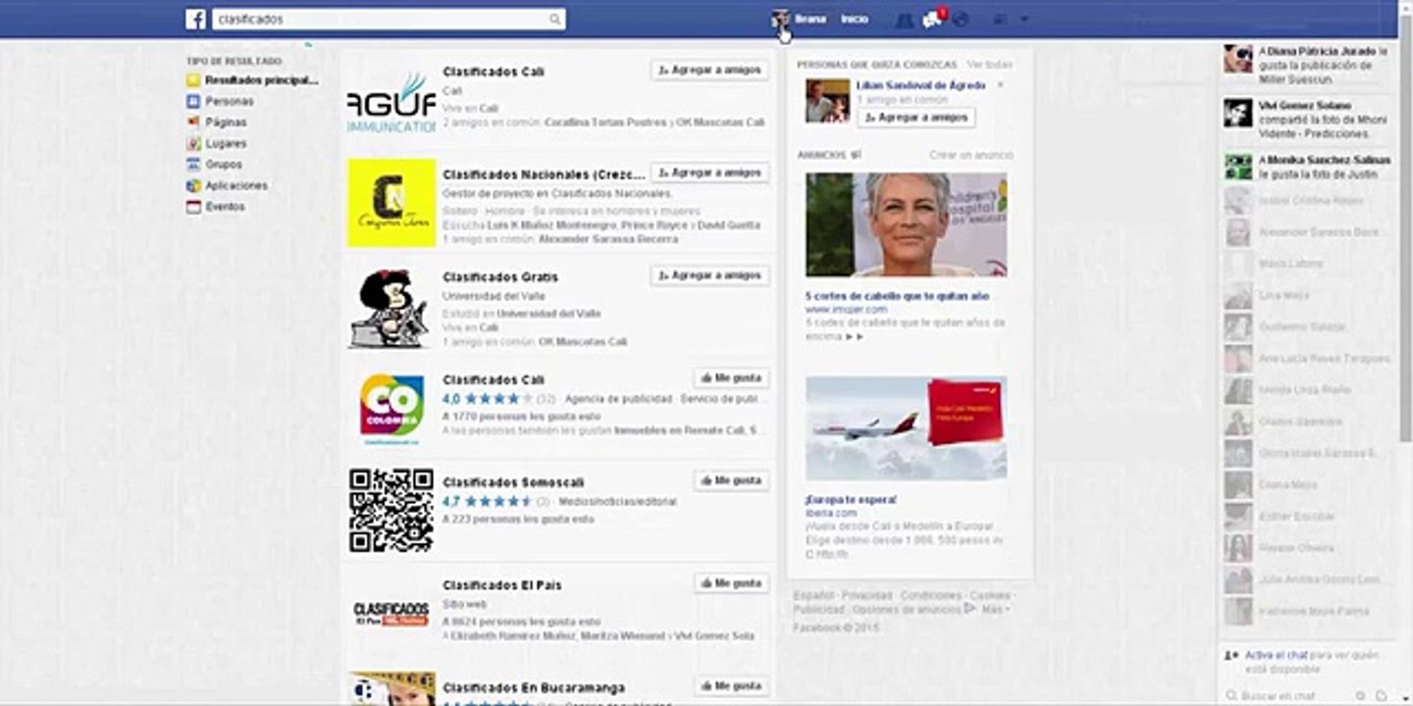Click the Personas filter icon
The image size is (1413, 706).
pos(193,101)
